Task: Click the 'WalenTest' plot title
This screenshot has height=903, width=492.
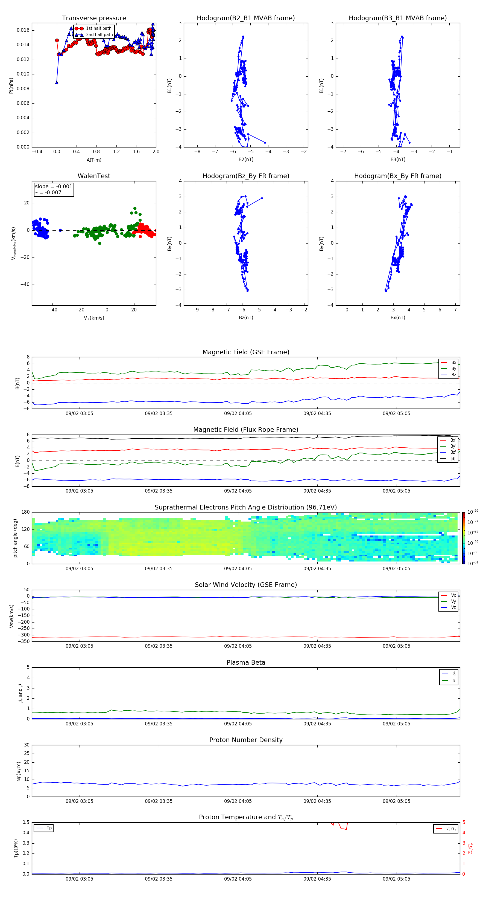Action: click(x=94, y=176)
